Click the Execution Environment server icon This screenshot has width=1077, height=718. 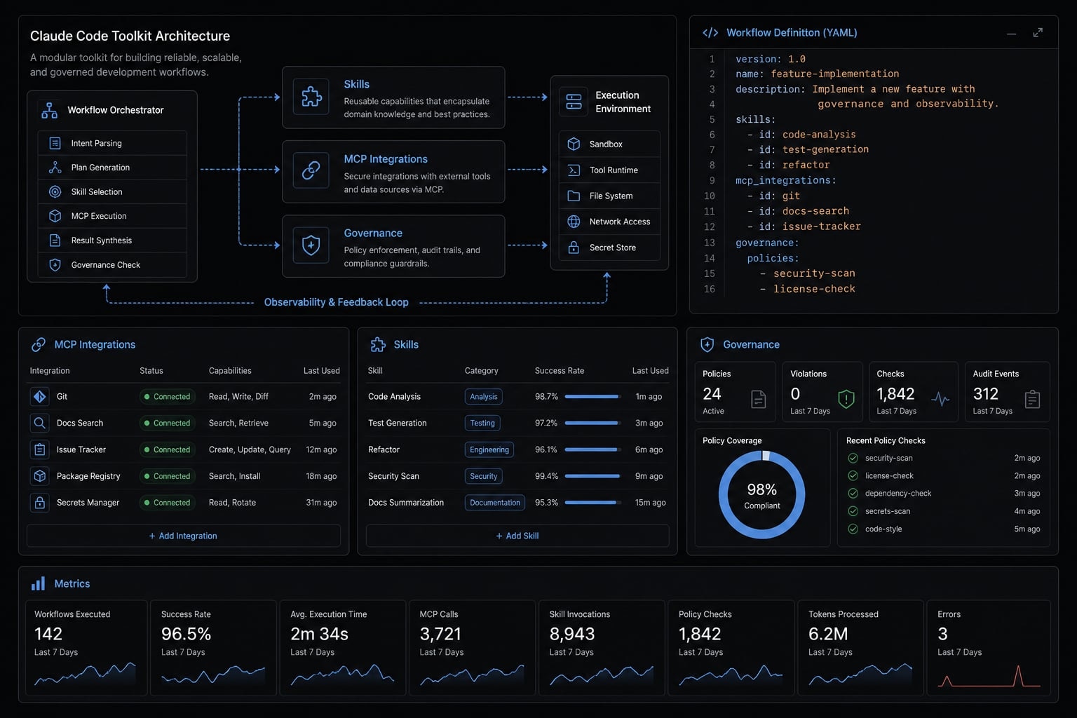tap(574, 102)
